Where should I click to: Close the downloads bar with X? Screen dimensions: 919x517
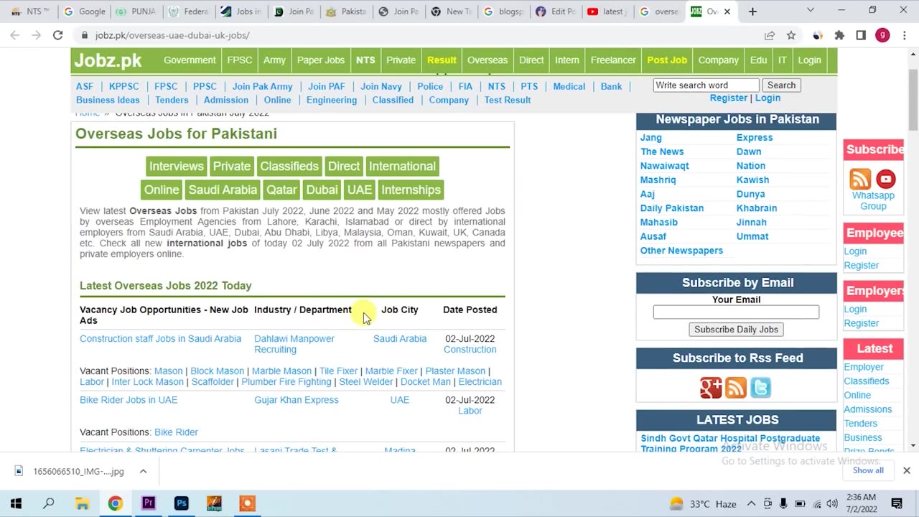pos(906,470)
